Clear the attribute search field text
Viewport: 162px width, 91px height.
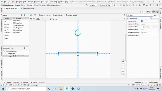[151, 15]
